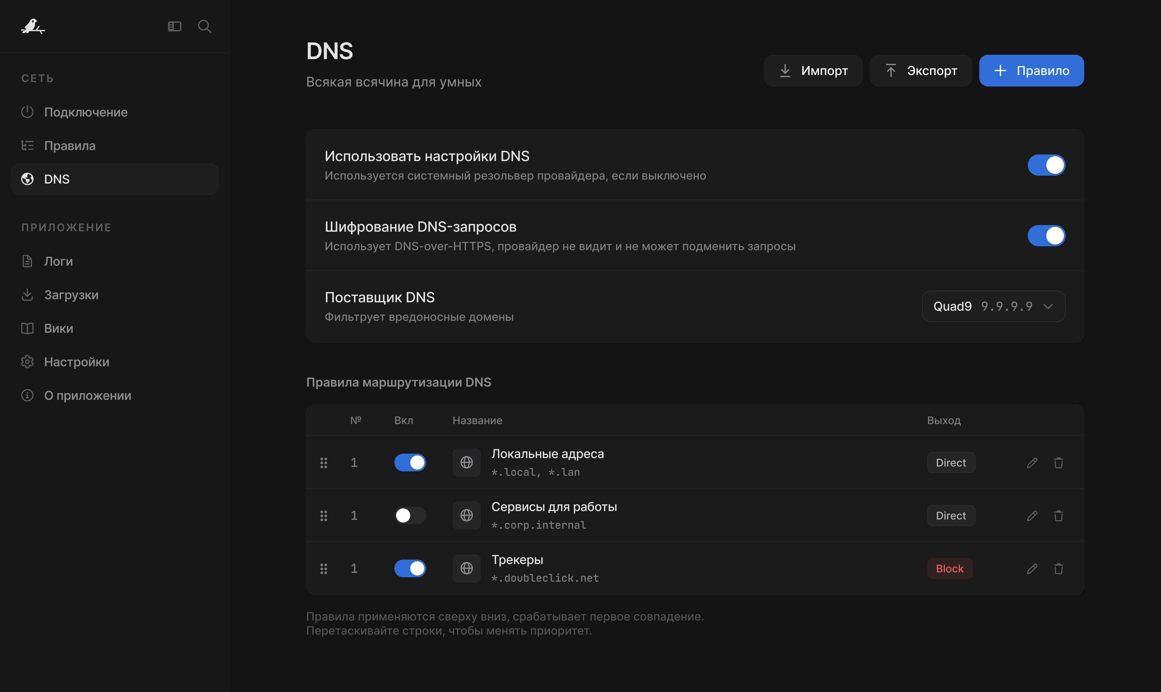The height and width of the screenshot is (692, 1161).
Task: Grab drag handle of Локальные адреса row
Action: (324, 463)
